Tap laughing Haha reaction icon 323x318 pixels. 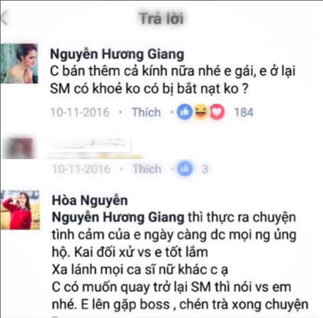tap(201, 112)
